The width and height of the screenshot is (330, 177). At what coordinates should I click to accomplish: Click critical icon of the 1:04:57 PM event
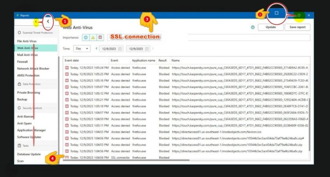coord(67,113)
